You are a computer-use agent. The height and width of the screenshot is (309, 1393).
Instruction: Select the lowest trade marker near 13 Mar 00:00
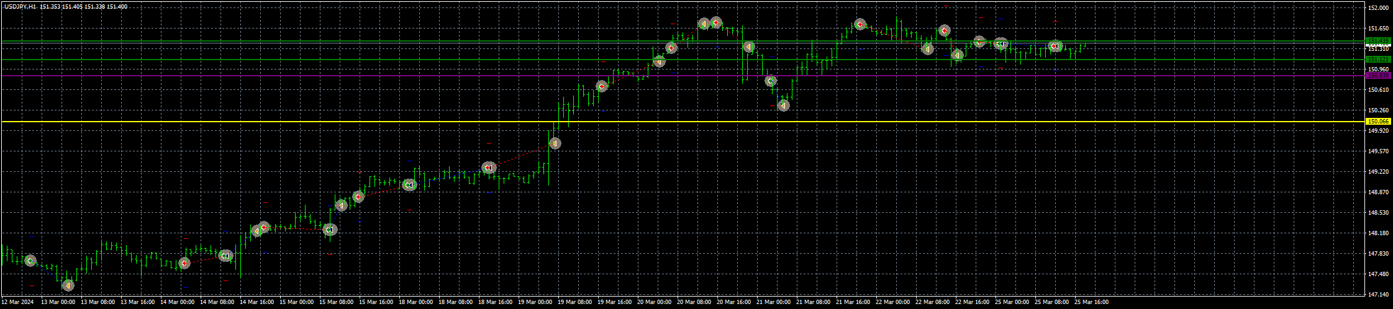(x=68, y=285)
